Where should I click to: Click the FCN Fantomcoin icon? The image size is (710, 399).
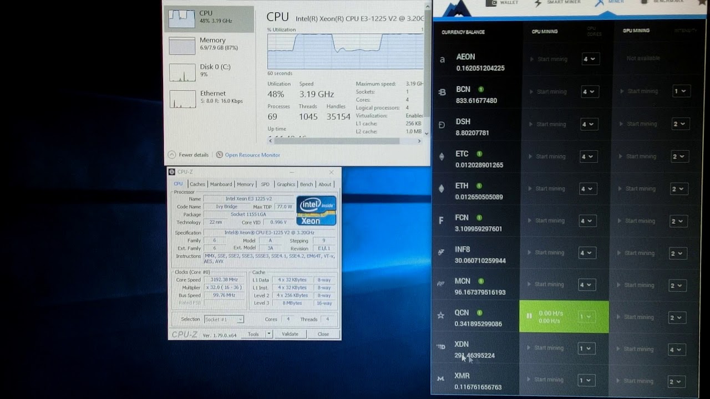[442, 221]
